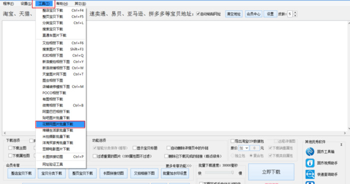
Task: Select 堆糖生活家批量下载 menu entry
Action: [x=60, y=130]
